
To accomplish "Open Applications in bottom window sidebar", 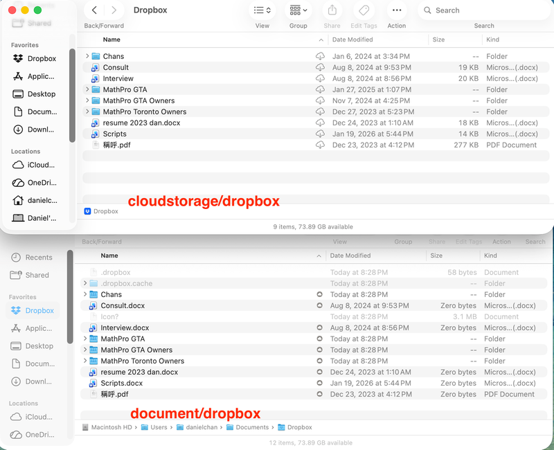I will [x=32, y=328].
